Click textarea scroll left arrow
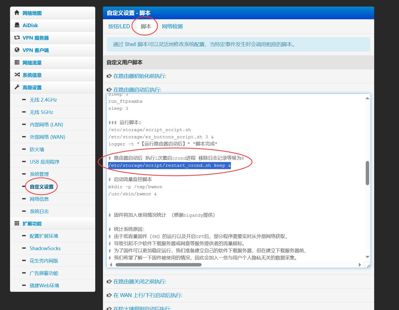The width and height of the screenshot is (399, 310). coord(111,265)
